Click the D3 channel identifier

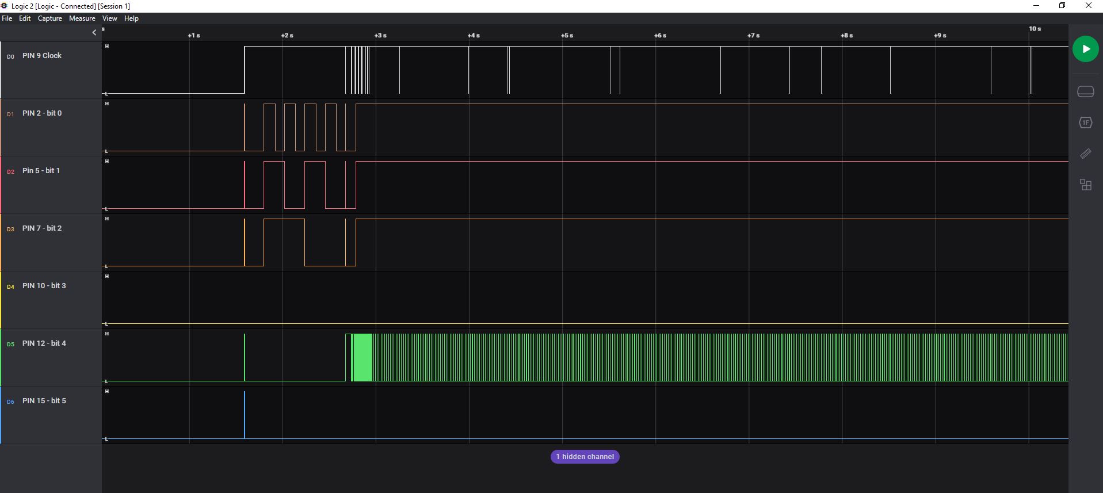(10, 230)
